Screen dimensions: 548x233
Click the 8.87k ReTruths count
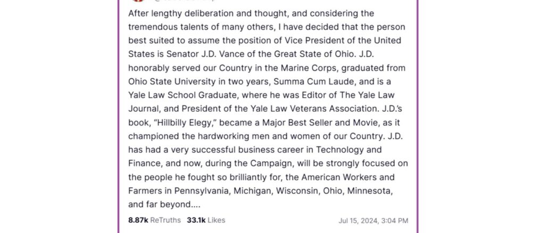click(x=154, y=220)
